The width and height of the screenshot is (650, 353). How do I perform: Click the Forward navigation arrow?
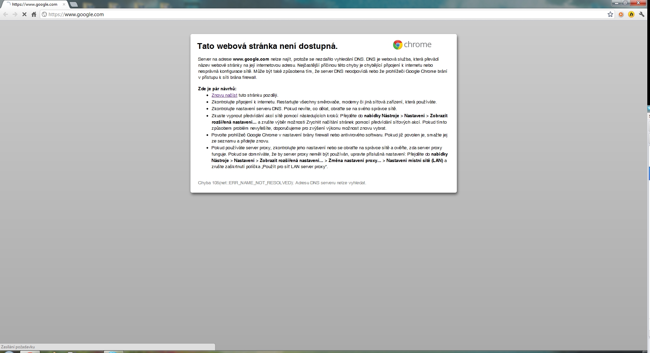pyautogui.click(x=15, y=14)
